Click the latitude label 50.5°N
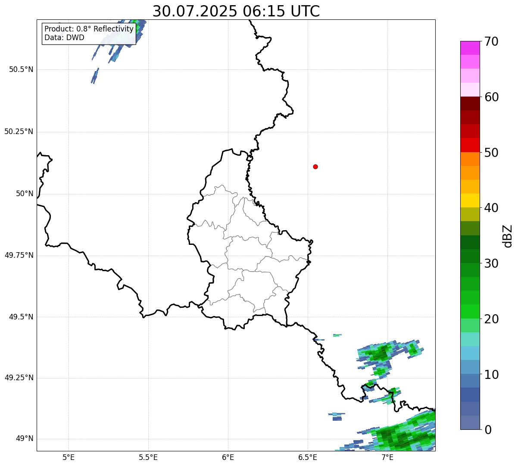Viewport: 518px width, 466px height. coord(21,69)
